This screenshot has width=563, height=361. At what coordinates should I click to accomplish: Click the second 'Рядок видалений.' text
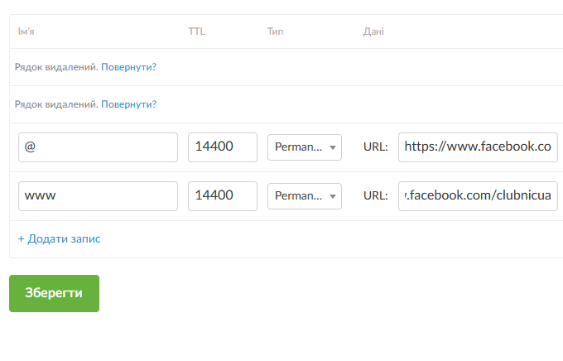click(56, 104)
